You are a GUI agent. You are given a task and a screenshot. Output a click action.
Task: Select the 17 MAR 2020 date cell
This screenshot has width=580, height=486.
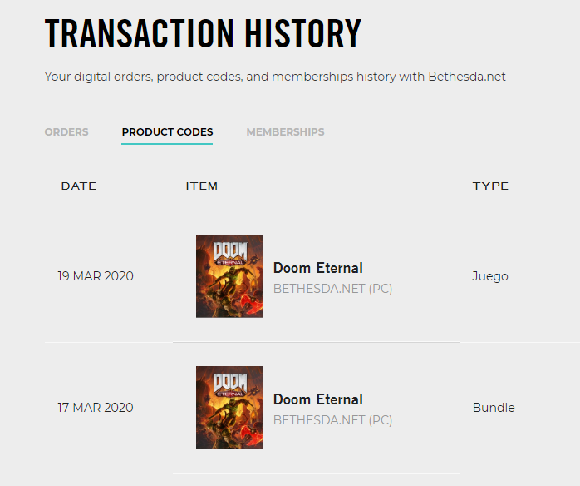click(x=96, y=408)
